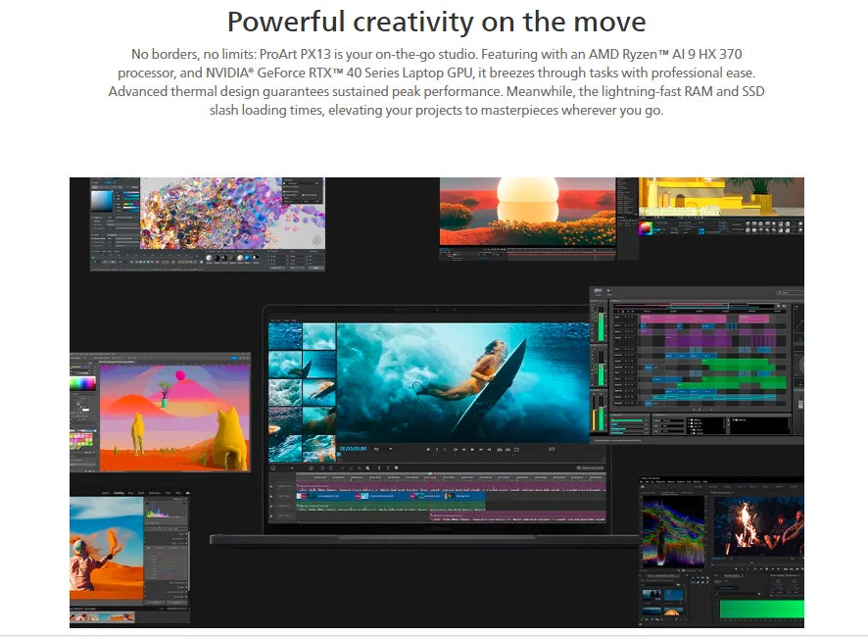868x637 pixels.
Task: Select the blue video clip track in laptop timeline
Action: point(391,496)
